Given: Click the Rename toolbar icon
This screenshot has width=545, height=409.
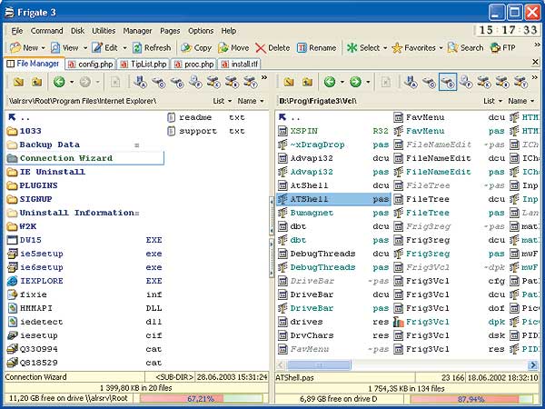Looking at the screenshot, I should coord(302,47).
